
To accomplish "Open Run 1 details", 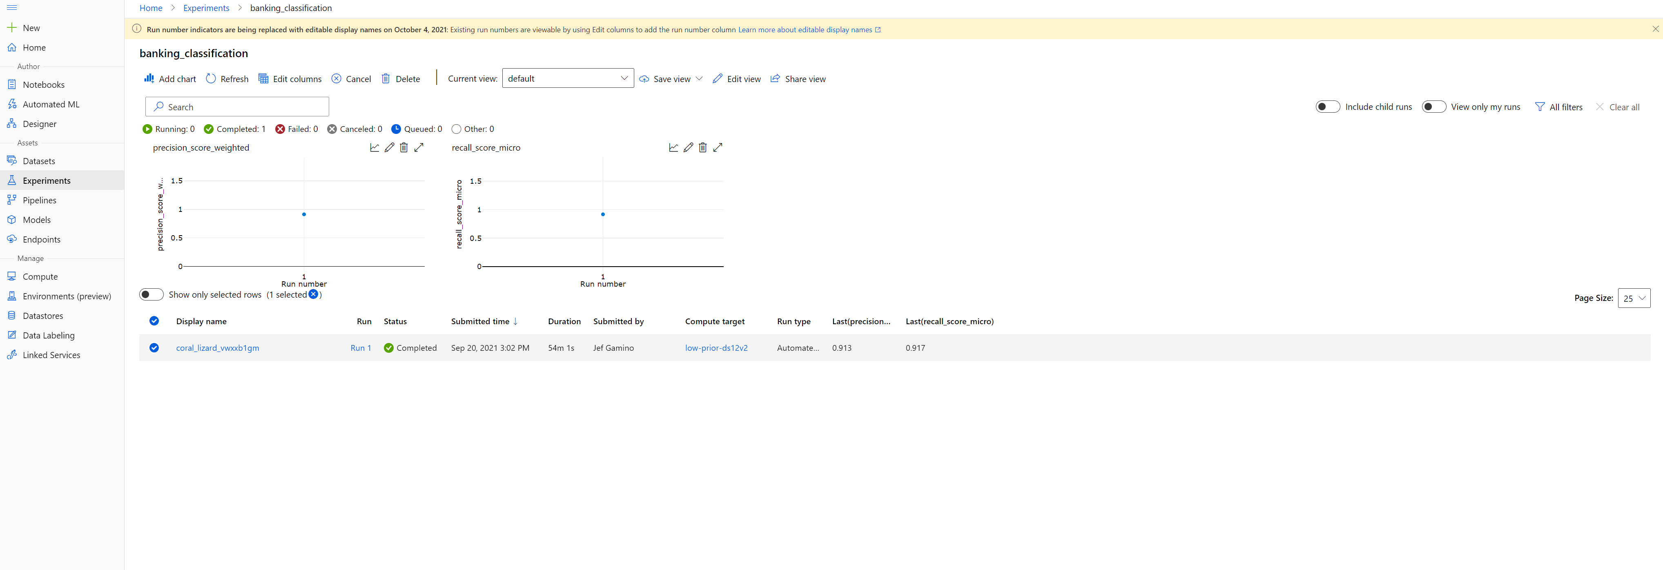I will point(360,347).
